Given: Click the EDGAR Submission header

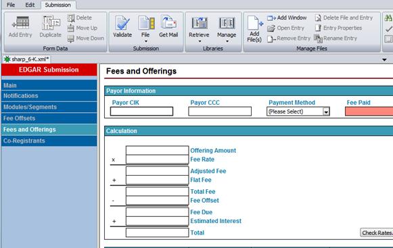Looking at the screenshot, I should (49, 70).
